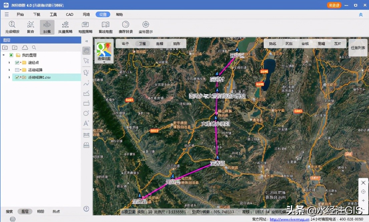369x222 pixels.
Task: Click the grey button right of the map overlay bar
Action: click(x=358, y=48)
